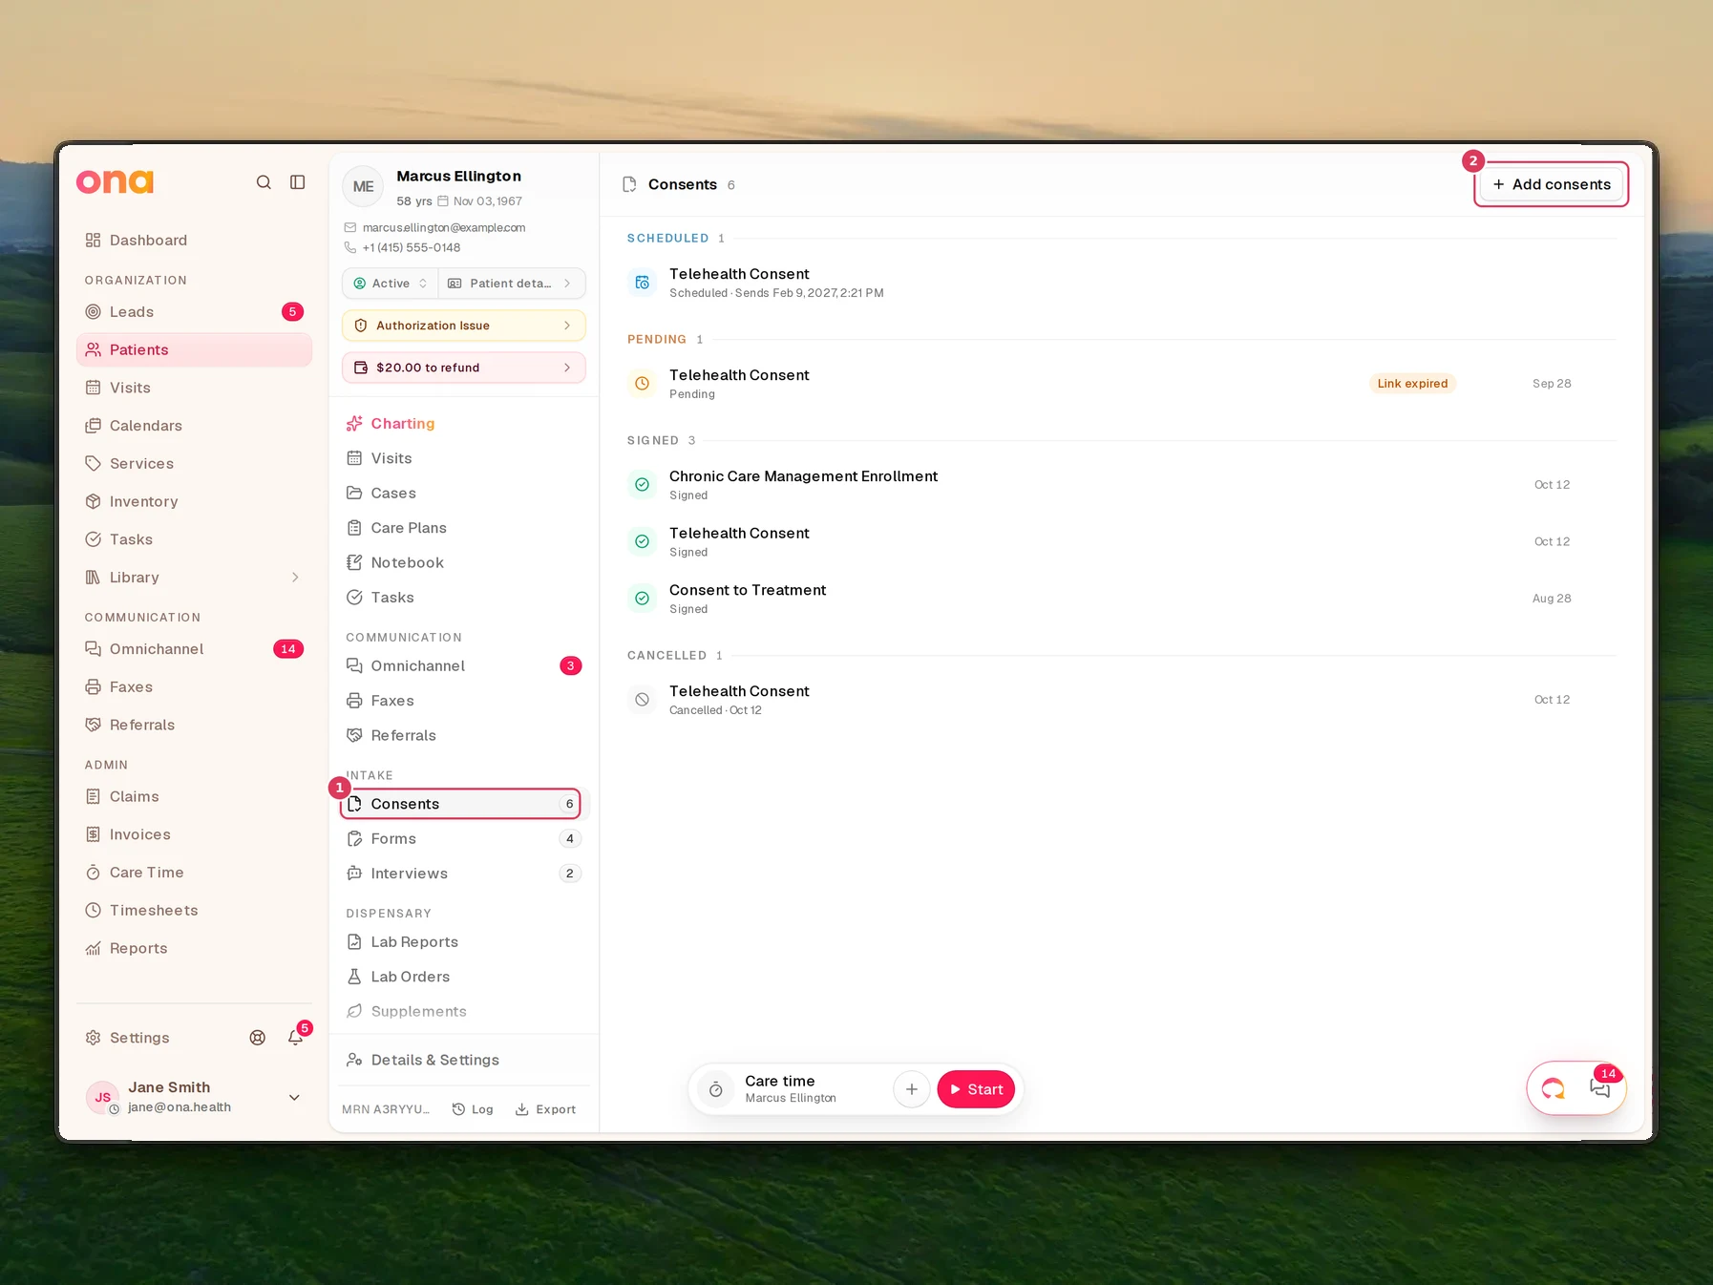Expand the Authorization Issue banner
Screen dimensions: 1713x1285
464,326
